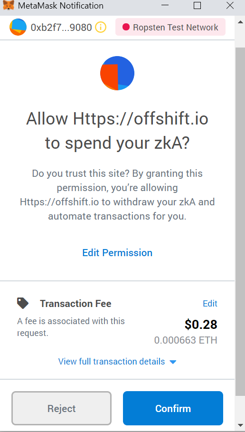Select the 0xb2f7...9080 account address
The width and height of the screenshot is (245, 432).
(x=61, y=27)
